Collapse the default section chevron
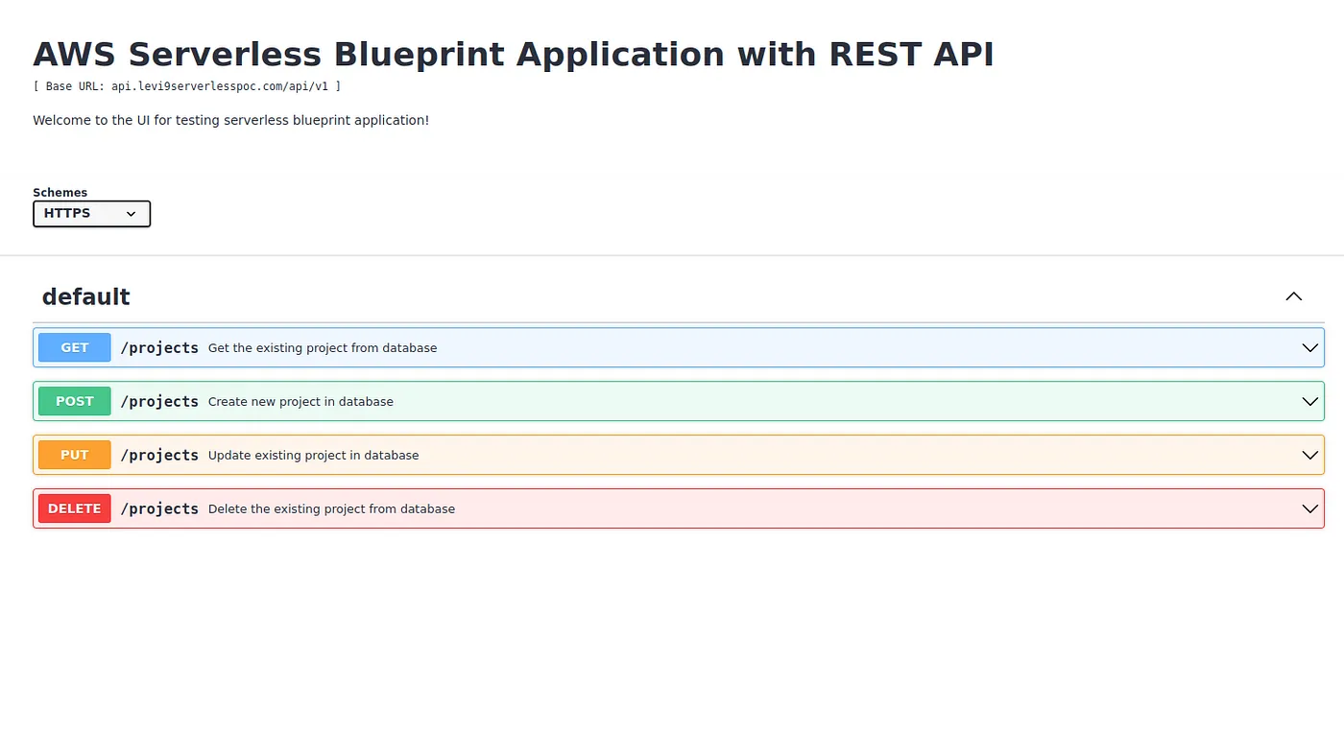The width and height of the screenshot is (1344, 755). (x=1293, y=296)
